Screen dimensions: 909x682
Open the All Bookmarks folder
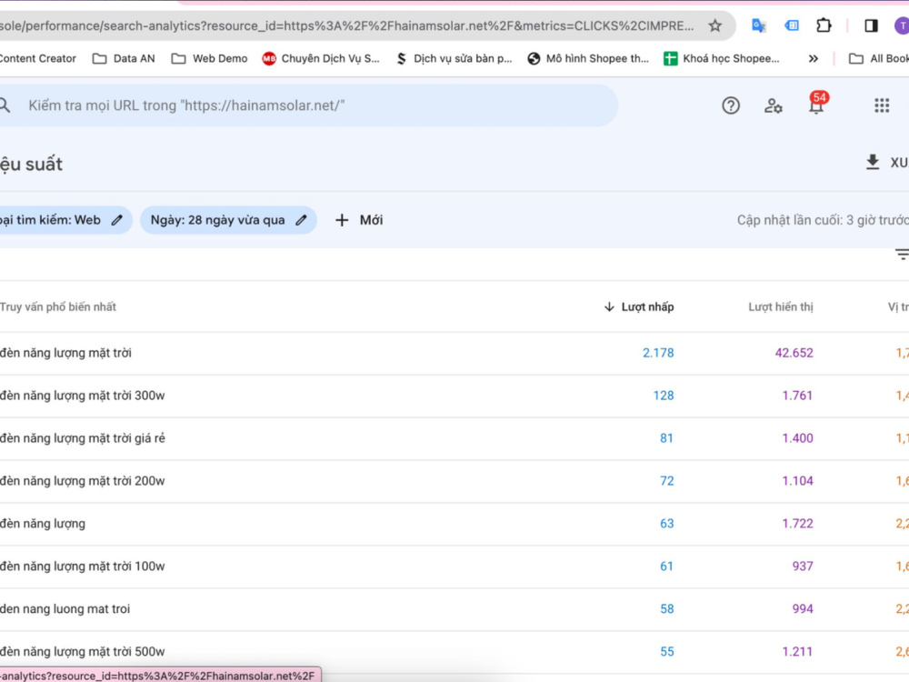(x=878, y=58)
